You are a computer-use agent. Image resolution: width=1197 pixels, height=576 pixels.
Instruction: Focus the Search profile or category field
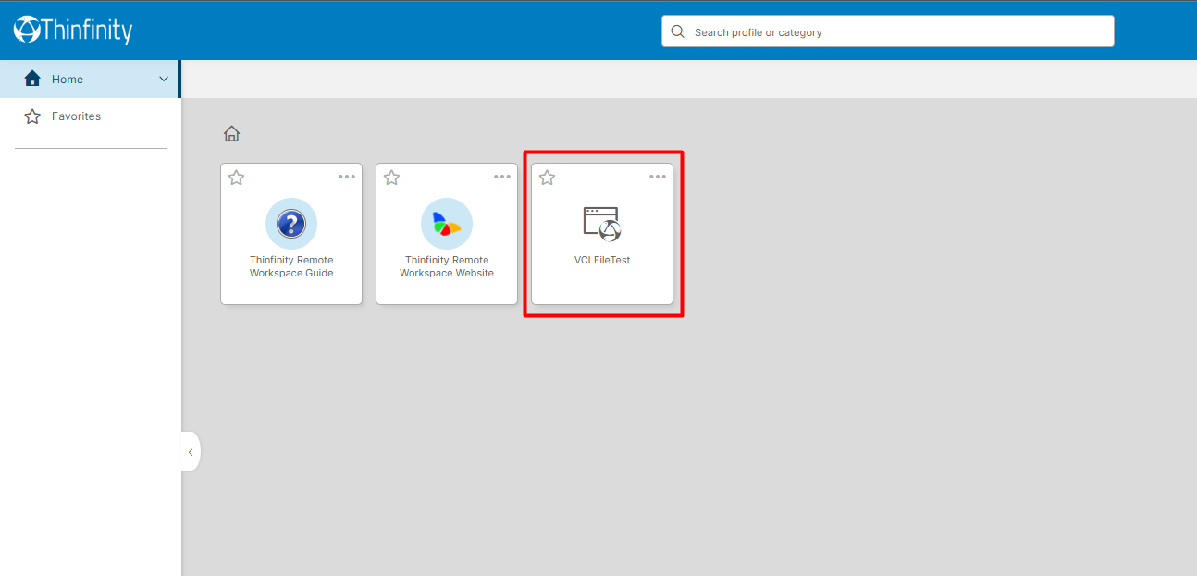pyautogui.click(x=887, y=31)
